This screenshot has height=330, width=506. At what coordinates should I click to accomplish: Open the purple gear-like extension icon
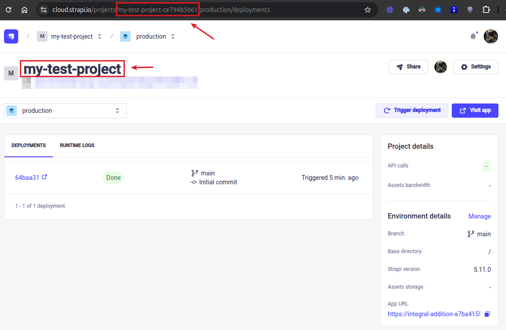pyautogui.click(x=390, y=10)
